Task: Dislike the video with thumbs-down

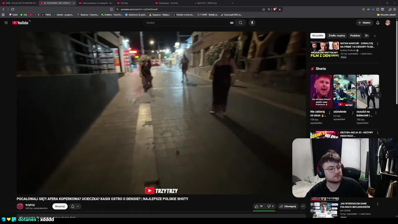Action: (x=270, y=206)
